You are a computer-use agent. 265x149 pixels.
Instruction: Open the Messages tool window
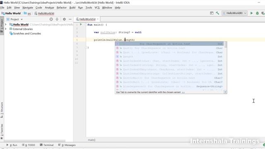pyautogui.click(x=67, y=145)
